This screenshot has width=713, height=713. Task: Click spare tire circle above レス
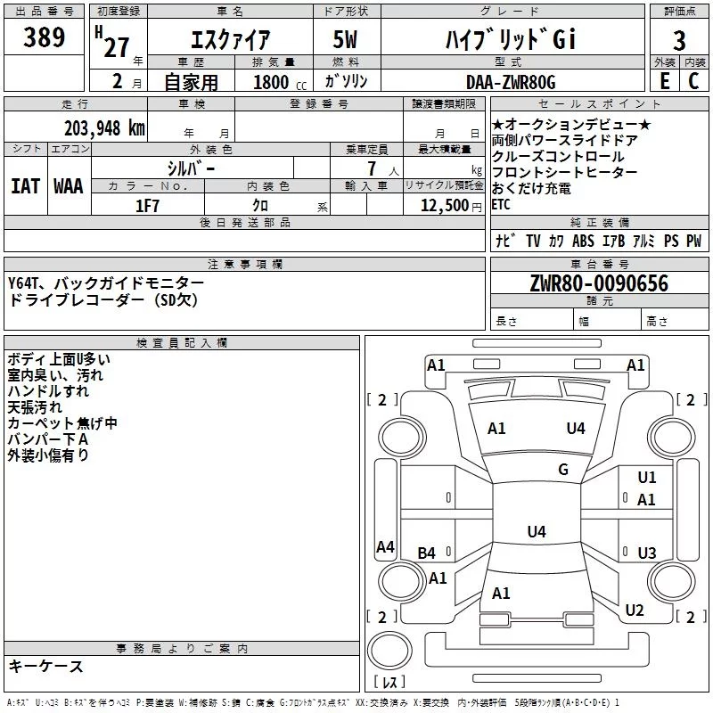pyautogui.click(x=389, y=651)
